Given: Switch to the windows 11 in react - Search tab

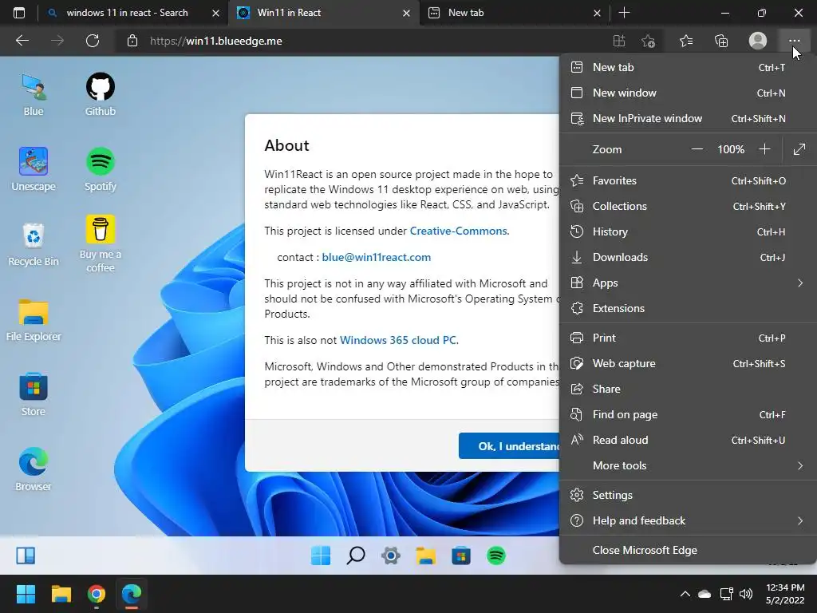Looking at the screenshot, I should coord(133,13).
